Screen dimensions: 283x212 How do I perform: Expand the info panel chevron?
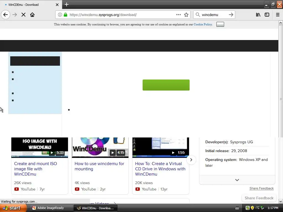pos(237,180)
